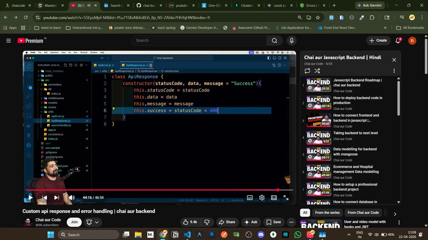The width and height of the screenshot is (428, 240).
Task: Open the Windows Start menu
Action: [50, 235]
